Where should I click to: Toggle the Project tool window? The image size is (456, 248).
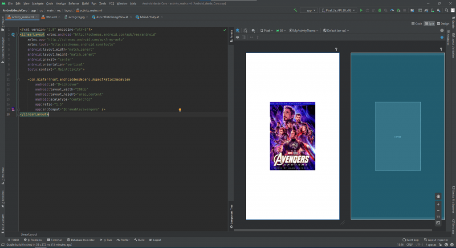(3, 24)
